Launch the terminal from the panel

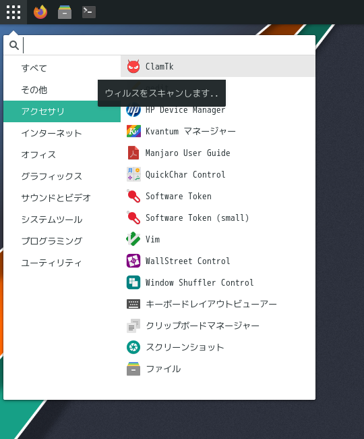point(89,12)
